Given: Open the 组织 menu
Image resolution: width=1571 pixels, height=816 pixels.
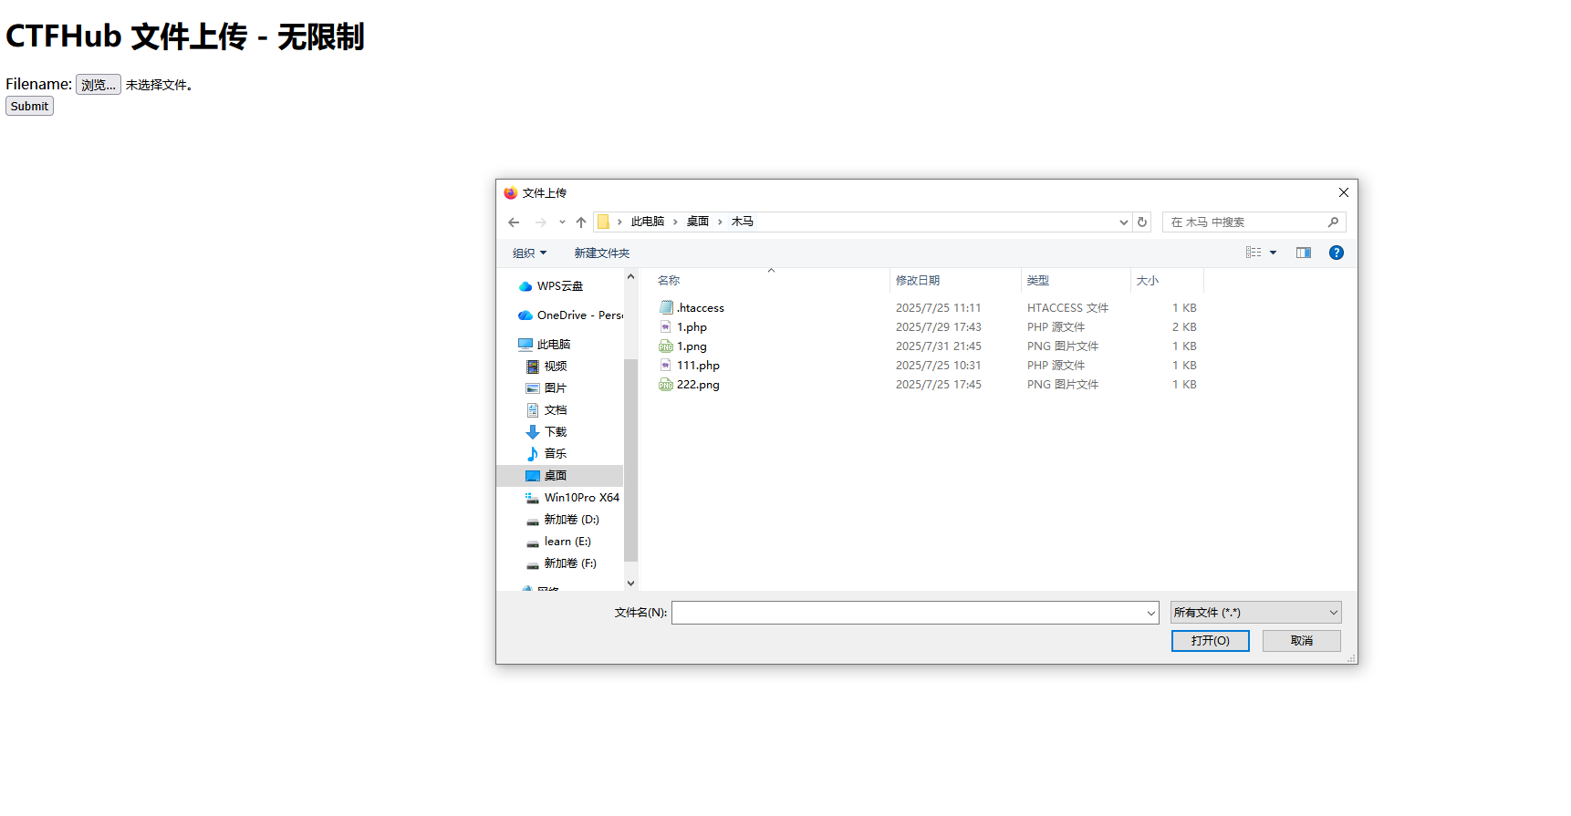Looking at the screenshot, I should (x=529, y=253).
